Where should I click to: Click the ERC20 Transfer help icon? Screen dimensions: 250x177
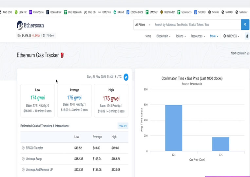click(23, 148)
